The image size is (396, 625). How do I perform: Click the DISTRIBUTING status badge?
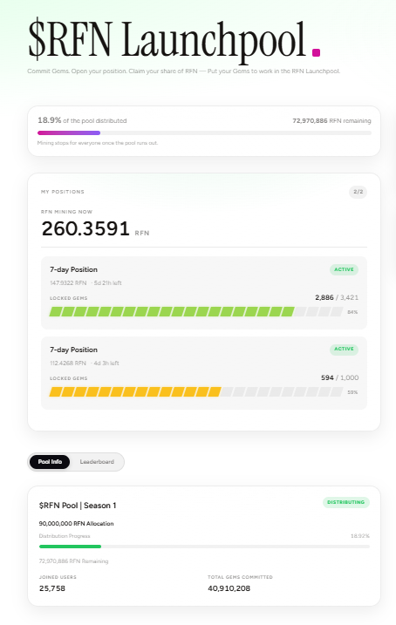pyautogui.click(x=345, y=502)
